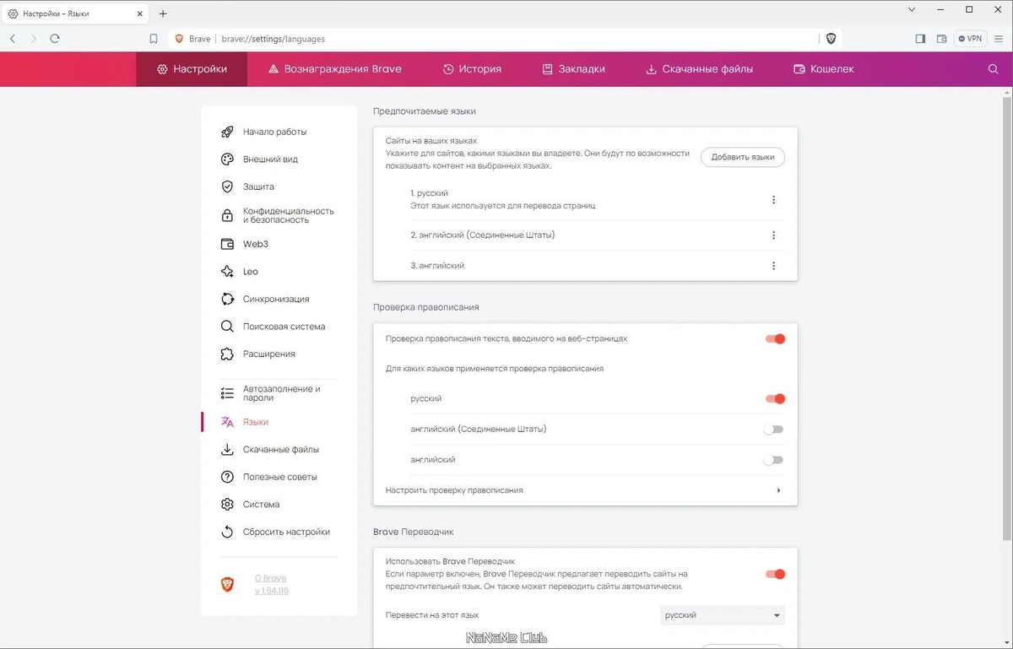Click the lock icon for Конфиденциальность
This screenshot has height=649, width=1013.
(x=227, y=215)
